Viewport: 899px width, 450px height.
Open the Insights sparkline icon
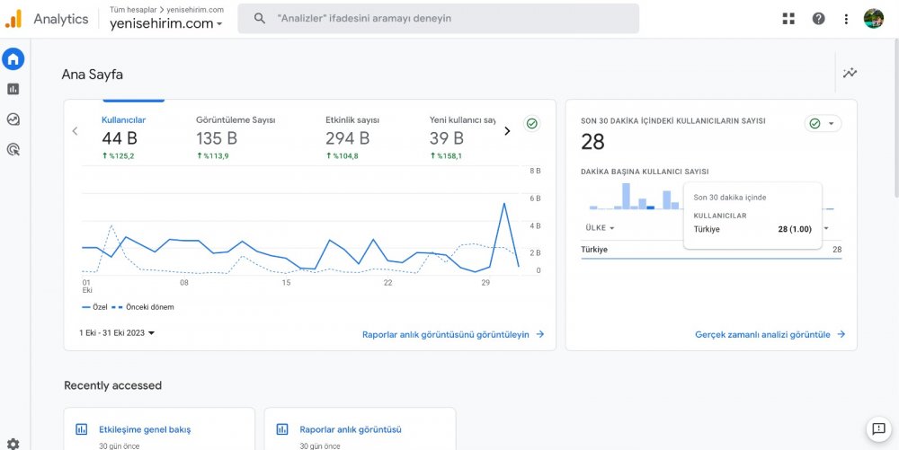click(850, 74)
